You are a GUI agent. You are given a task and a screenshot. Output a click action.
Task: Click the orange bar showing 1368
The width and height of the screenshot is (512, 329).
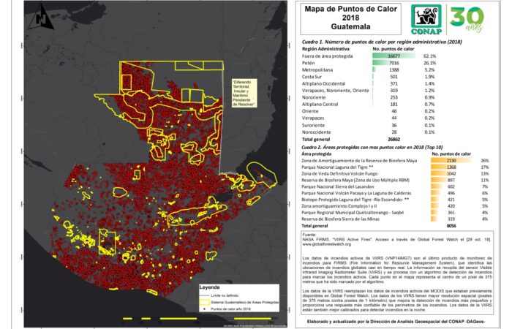444,167
